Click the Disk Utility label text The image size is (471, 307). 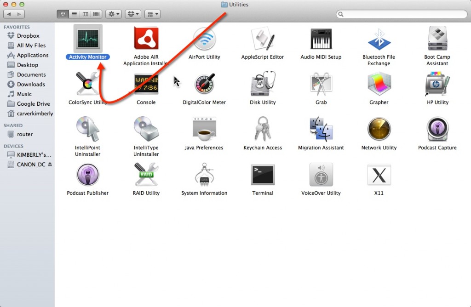[x=263, y=102]
